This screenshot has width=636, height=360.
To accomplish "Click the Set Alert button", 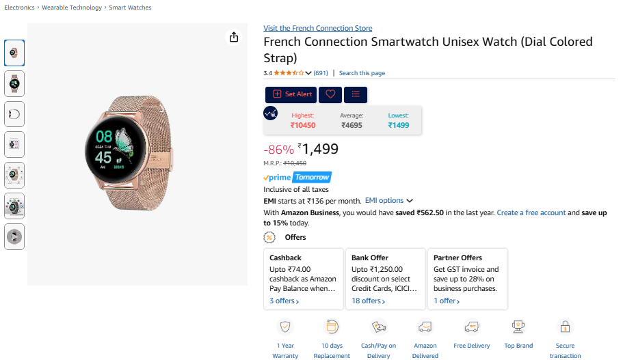I will click(x=291, y=94).
